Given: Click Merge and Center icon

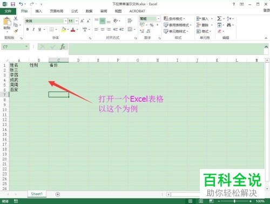Looking at the screenshot, I should pyautogui.click(x=130, y=29).
